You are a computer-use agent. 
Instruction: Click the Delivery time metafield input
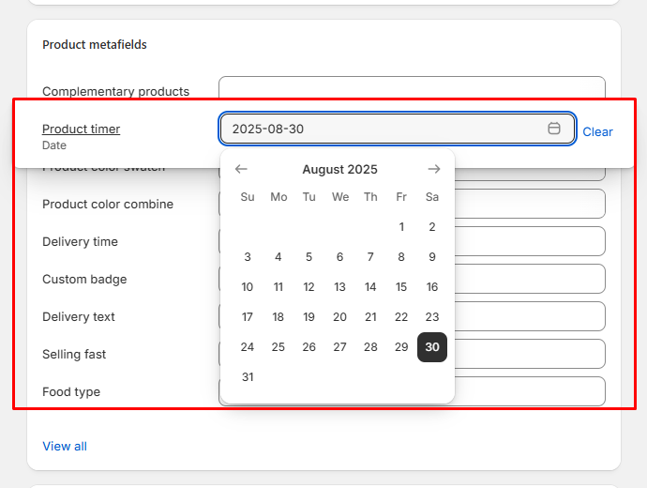pos(530,241)
